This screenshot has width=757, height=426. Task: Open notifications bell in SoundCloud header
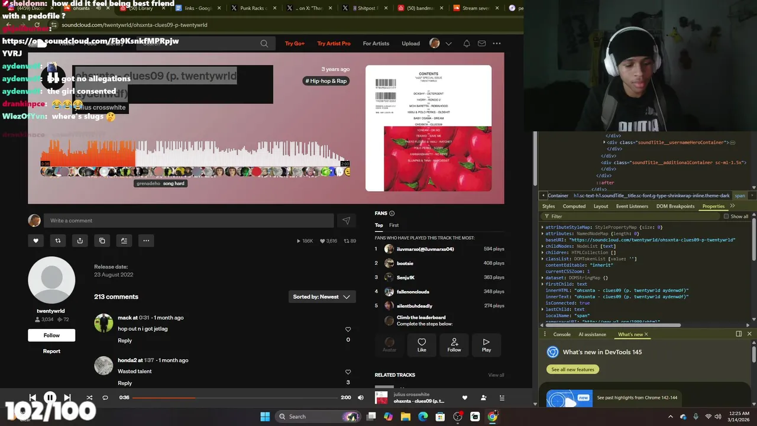[467, 43]
